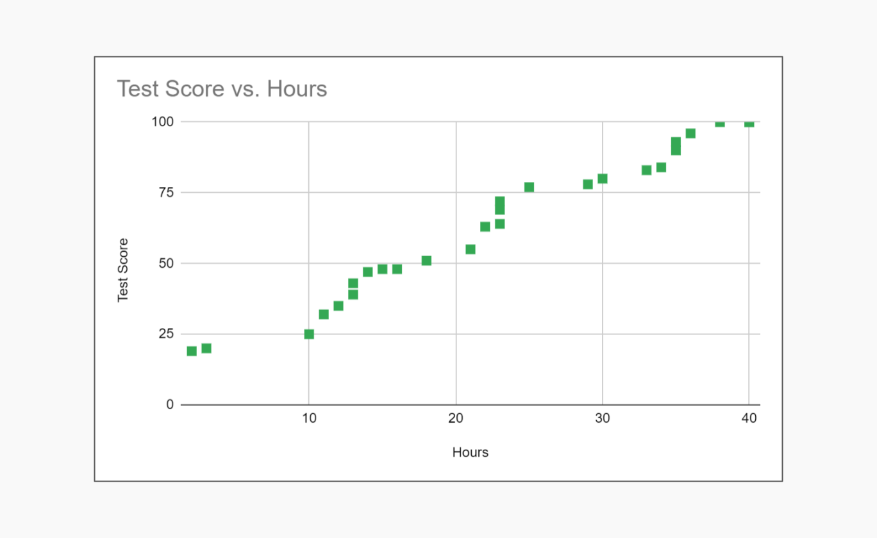Select the 25 tick label on the vertical axis
The width and height of the screenshot is (877, 538).
167,334
